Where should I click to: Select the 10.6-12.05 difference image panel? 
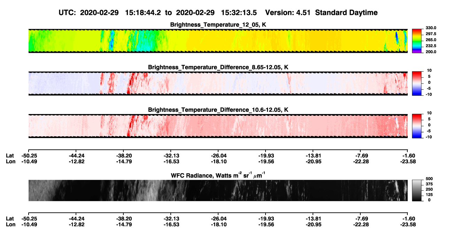click(x=218, y=126)
